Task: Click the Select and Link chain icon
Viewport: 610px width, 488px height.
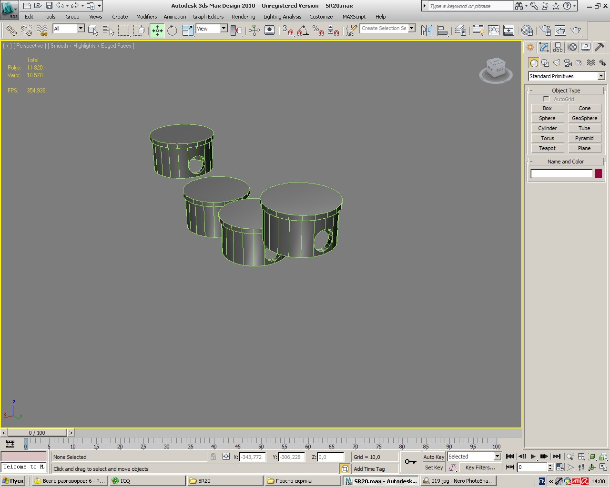Action: pyautogui.click(x=10, y=30)
